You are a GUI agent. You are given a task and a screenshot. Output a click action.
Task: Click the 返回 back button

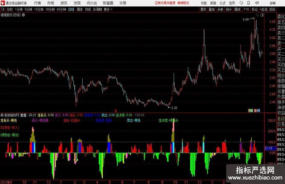[x=272, y=9]
